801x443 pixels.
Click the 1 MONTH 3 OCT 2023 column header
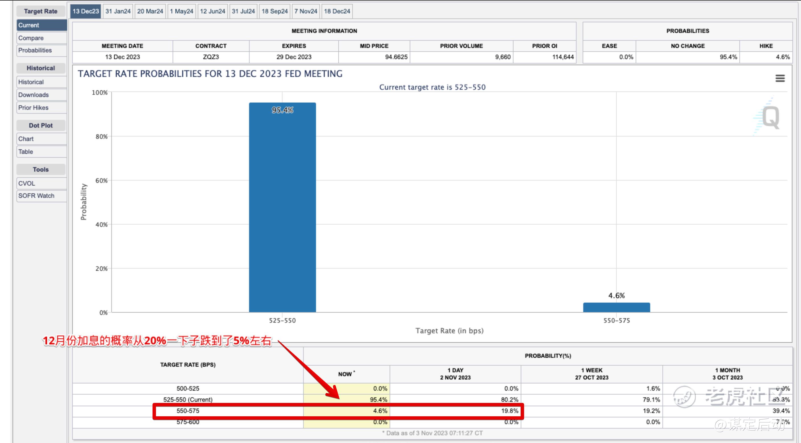point(728,374)
